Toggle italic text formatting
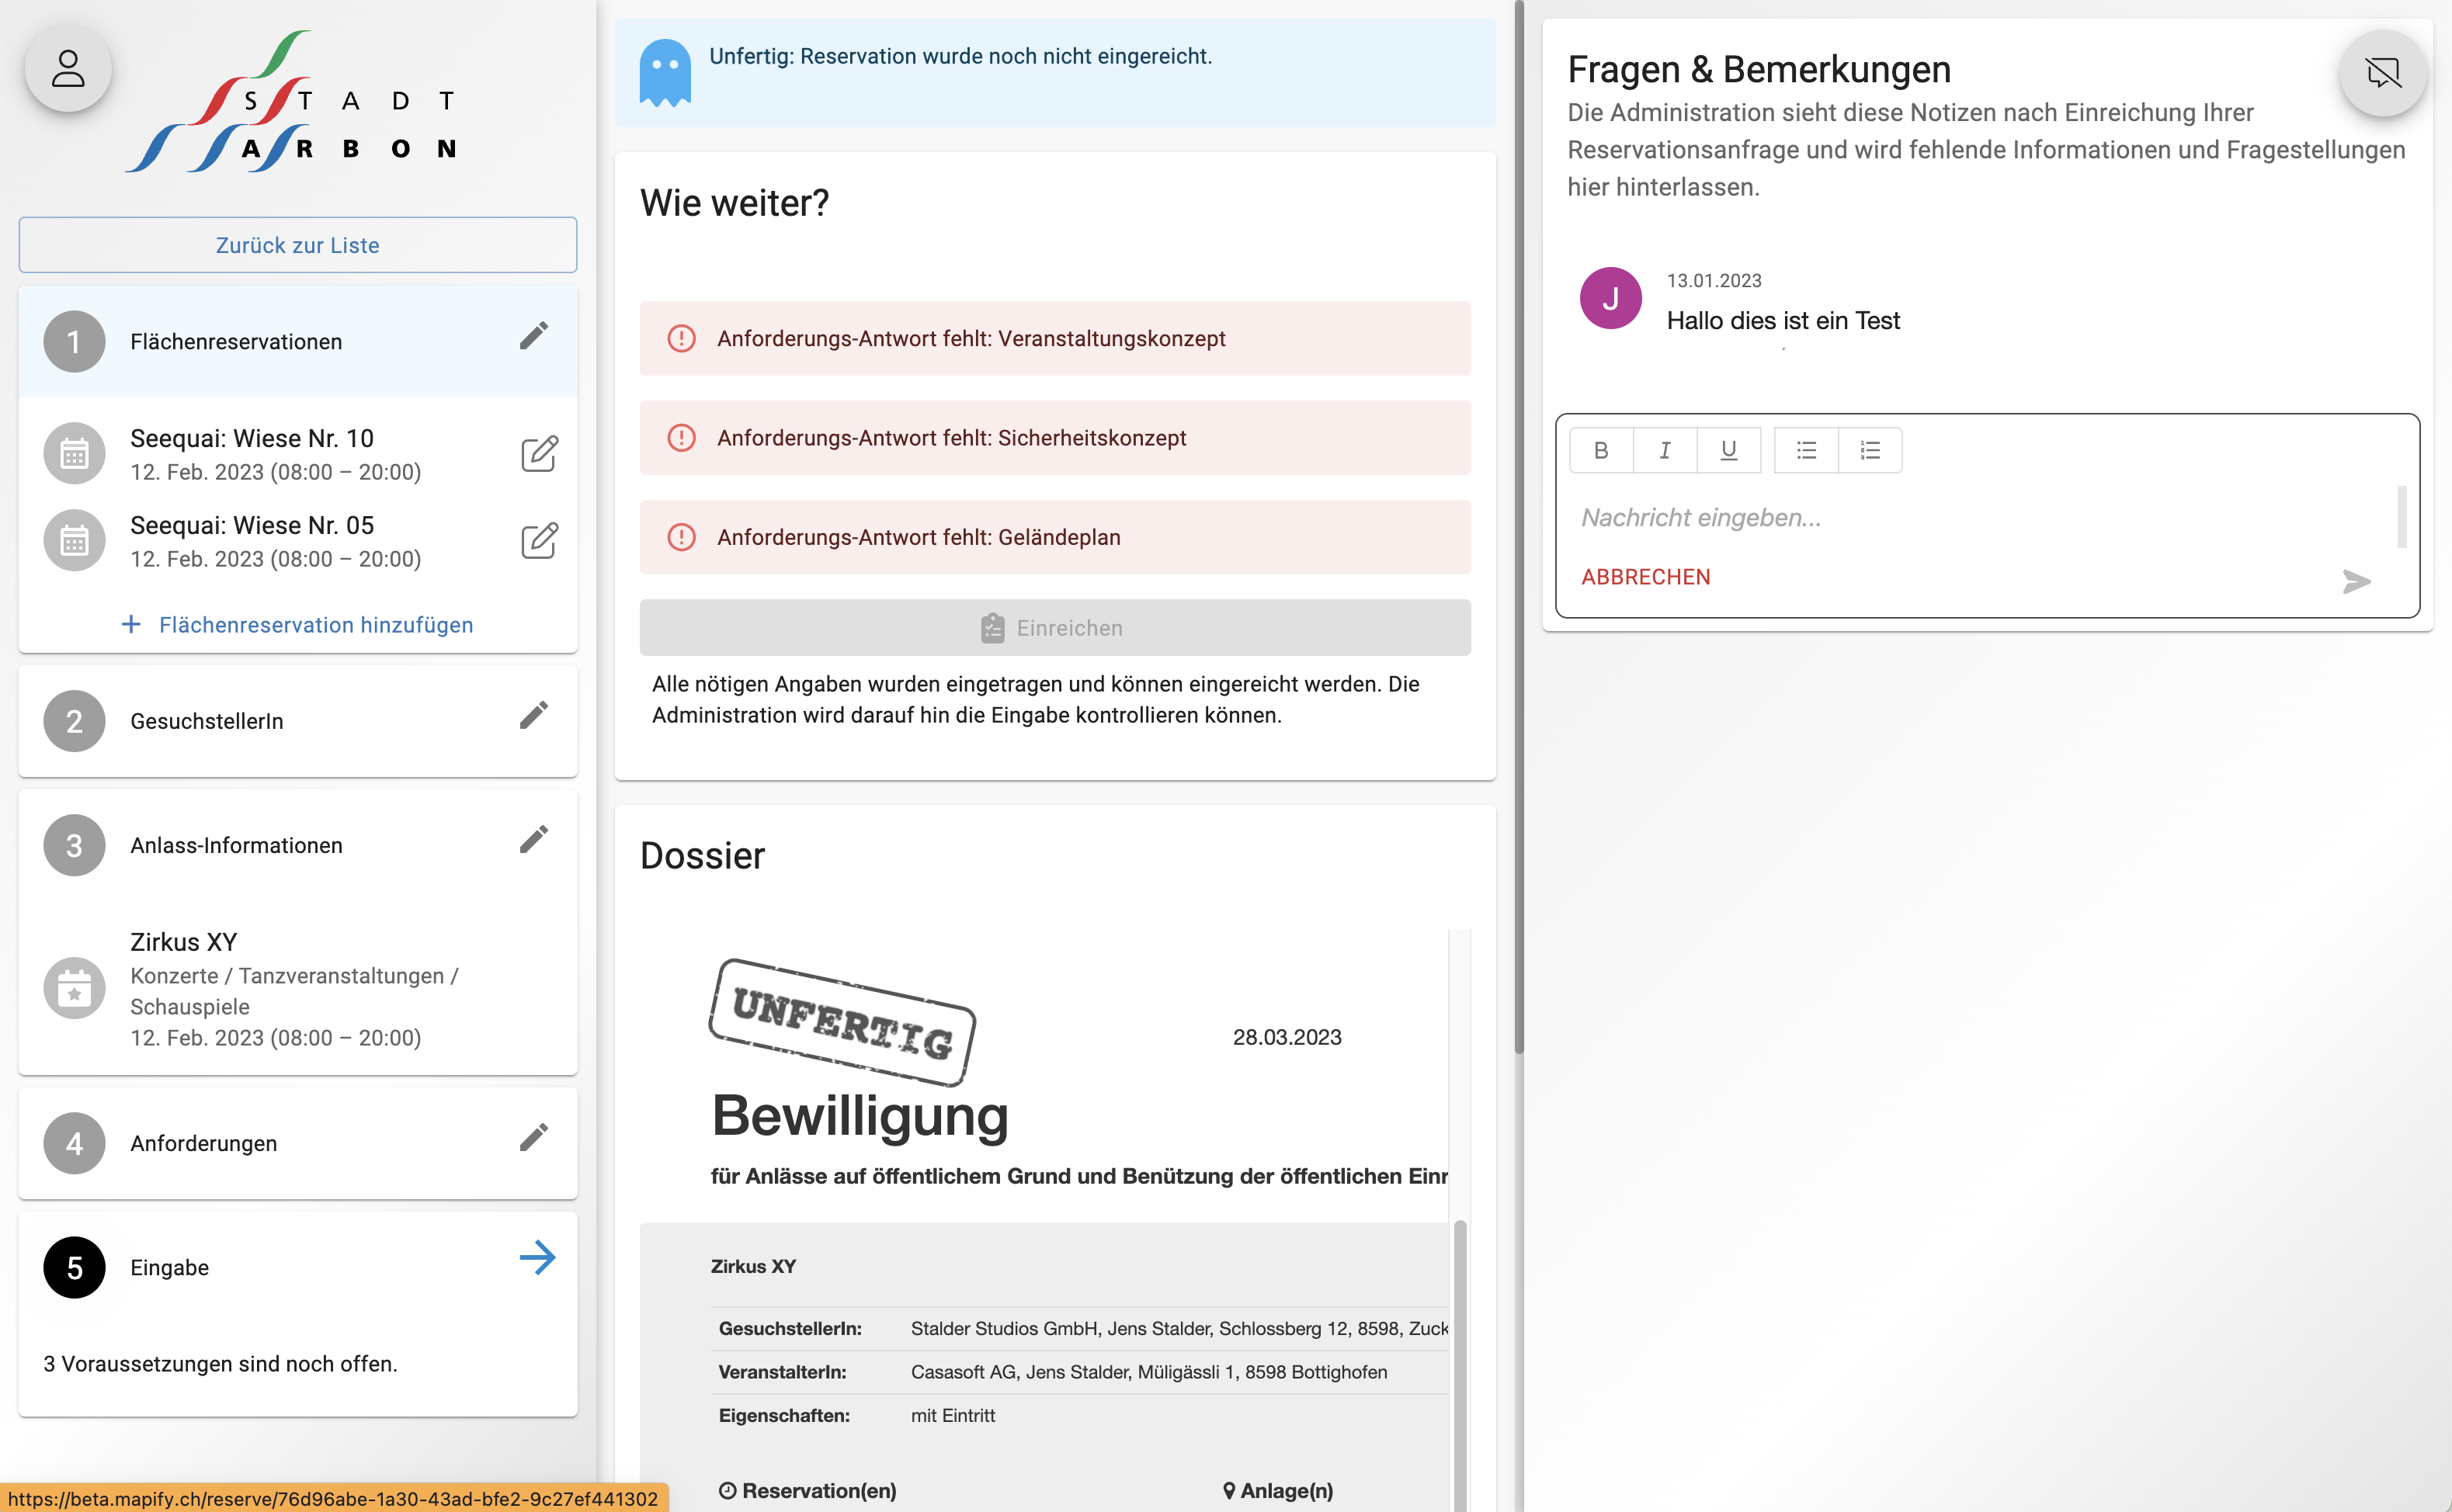The width and height of the screenshot is (2452, 1512). (1665, 450)
